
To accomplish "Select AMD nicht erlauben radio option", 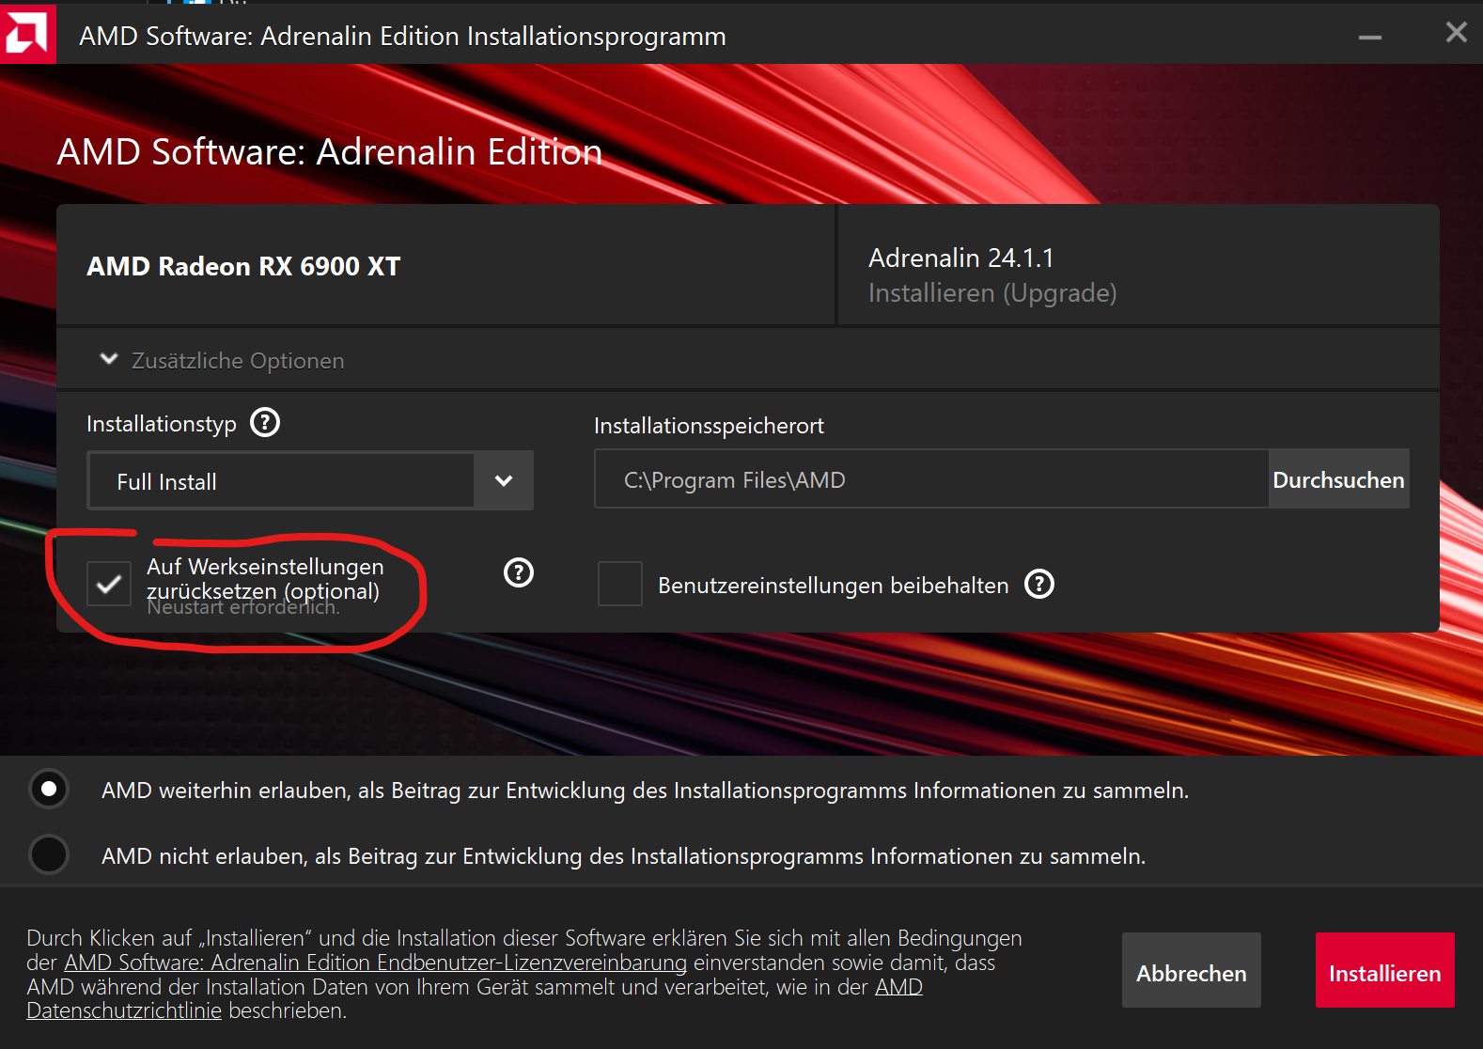I will 49,854.
